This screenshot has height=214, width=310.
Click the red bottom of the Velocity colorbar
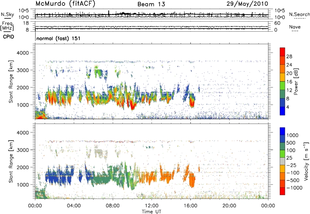point(282,191)
